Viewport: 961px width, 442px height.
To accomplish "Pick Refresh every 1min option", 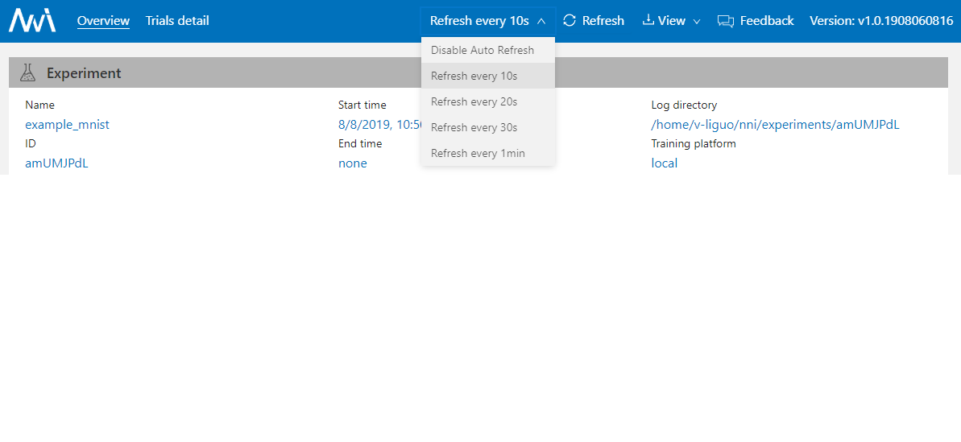I will click(x=477, y=153).
